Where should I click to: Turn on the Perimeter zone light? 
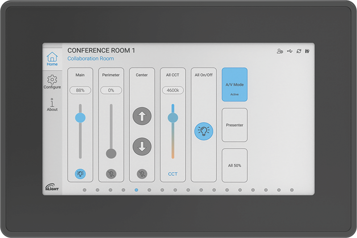tap(111, 174)
